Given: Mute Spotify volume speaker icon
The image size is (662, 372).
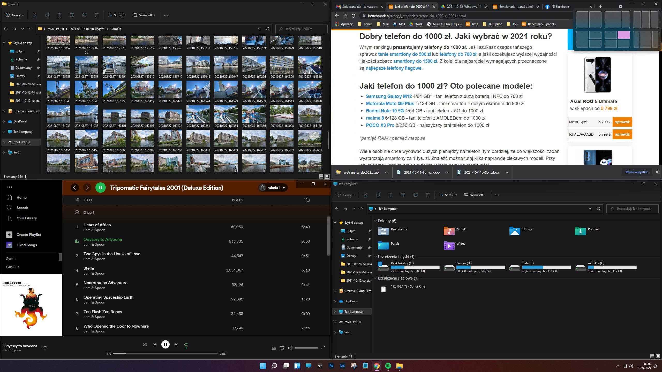Looking at the screenshot, I should (x=290, y=348).
